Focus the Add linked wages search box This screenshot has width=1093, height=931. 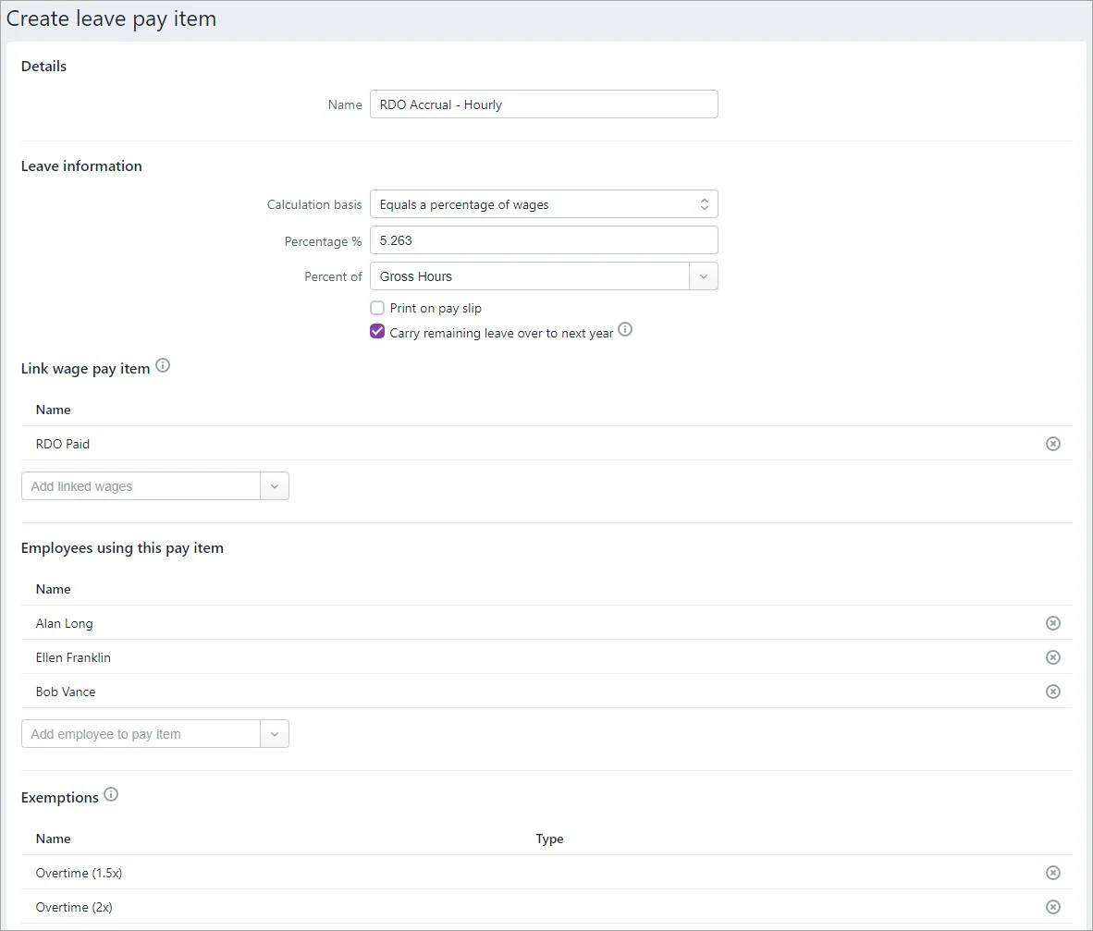141,486
